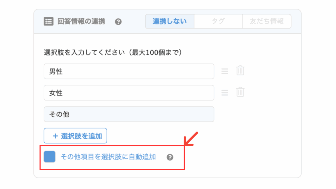
Task: Click the drag handle for the 女性 option
Action: [224, 93]
